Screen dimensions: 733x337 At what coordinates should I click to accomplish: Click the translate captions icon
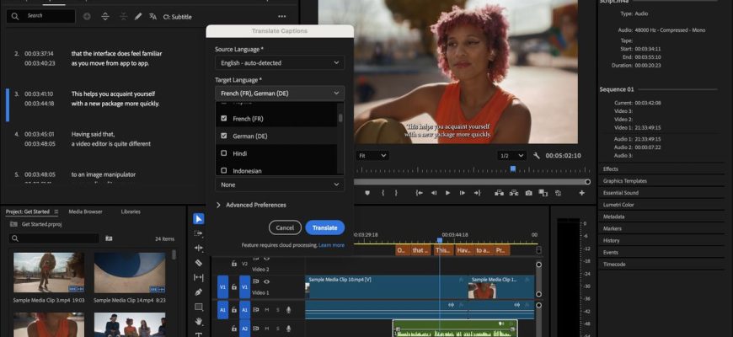152,16
